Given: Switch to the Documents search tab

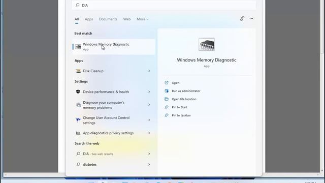Looking at the screenshot, I should coord(108,19).
